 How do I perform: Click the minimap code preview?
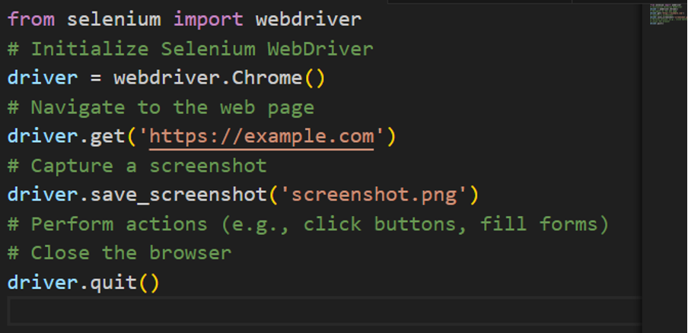(664, 14)
